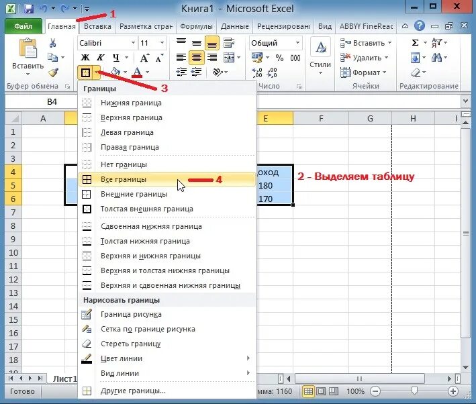This screenshot has height=404, width=476.
Task: Click the increase decimal icon
Action: [x=257, y=72]
